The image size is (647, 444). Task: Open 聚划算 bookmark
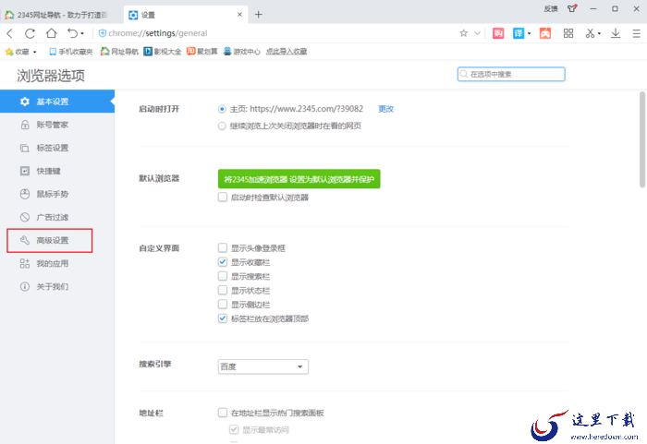[201, 52]
